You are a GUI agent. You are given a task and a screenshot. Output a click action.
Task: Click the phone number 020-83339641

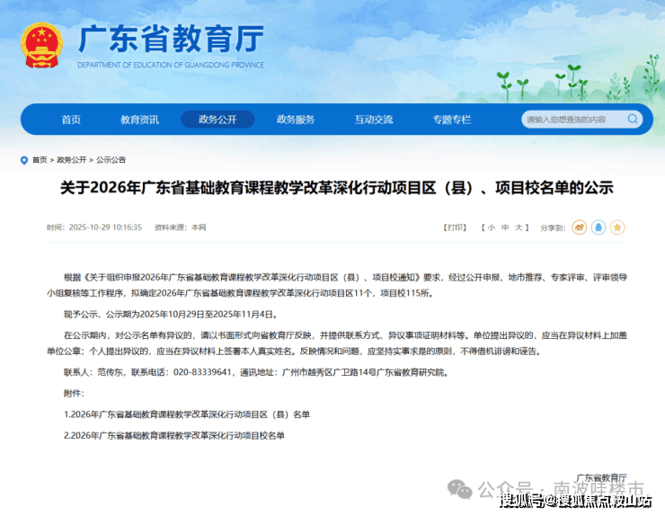(202, 372)
